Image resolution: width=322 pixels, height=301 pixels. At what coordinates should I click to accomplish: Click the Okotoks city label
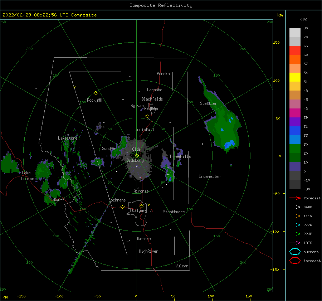(x=143, y=239)
